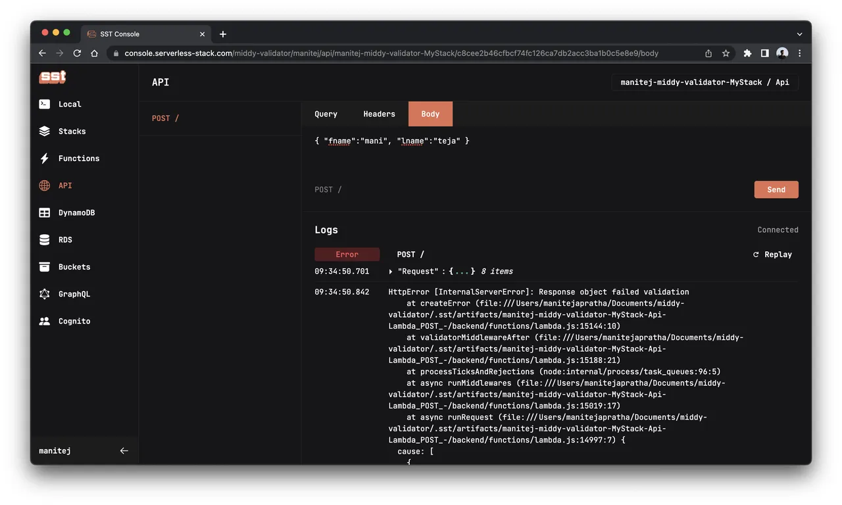The height and width of the screenshot is (505, 842).
Task: Go to Stacks page
Action: point(72,131)
